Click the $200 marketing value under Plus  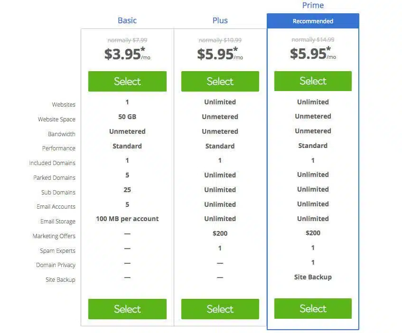(220, 233)
